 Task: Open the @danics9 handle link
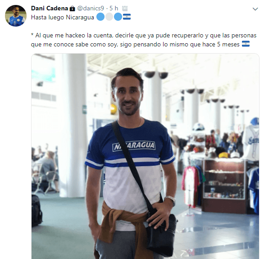point(91,9)
